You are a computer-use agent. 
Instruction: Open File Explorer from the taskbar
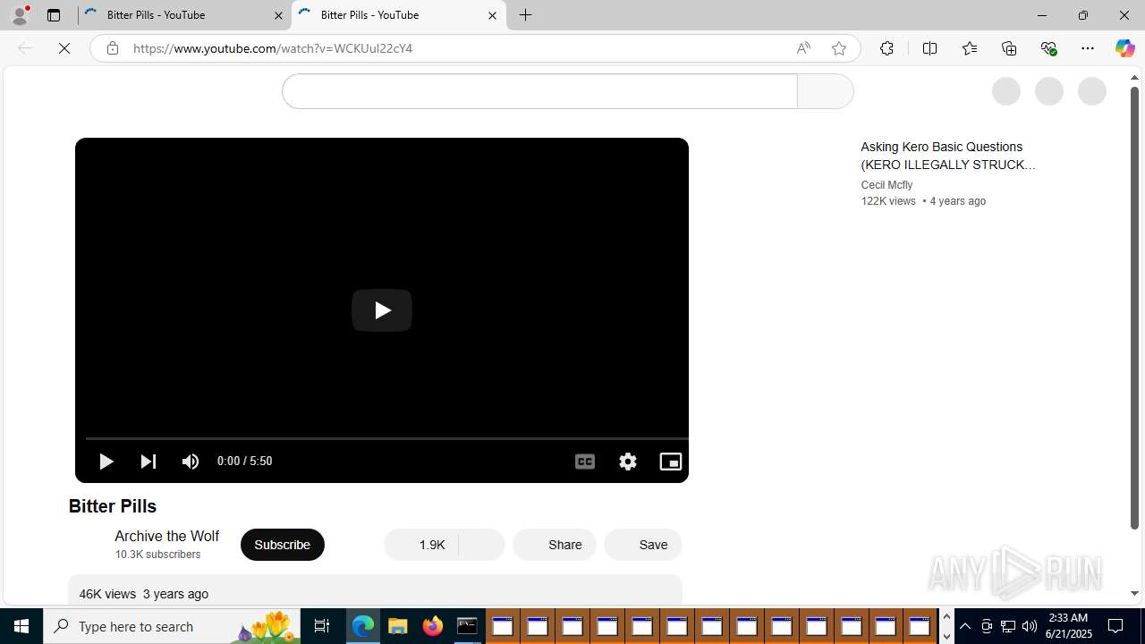pos(398,626)
